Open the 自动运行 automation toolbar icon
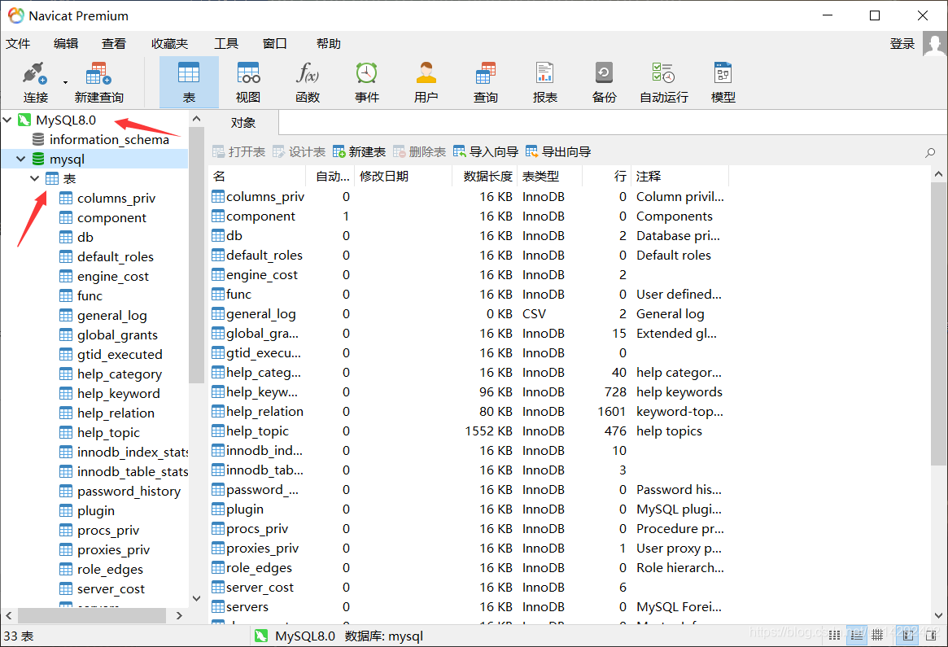 pos(663,82)
